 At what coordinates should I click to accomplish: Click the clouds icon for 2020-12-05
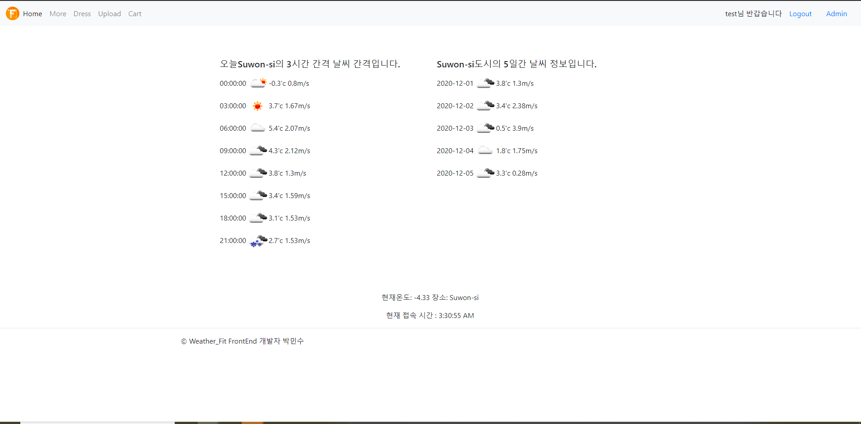[485, 172]
